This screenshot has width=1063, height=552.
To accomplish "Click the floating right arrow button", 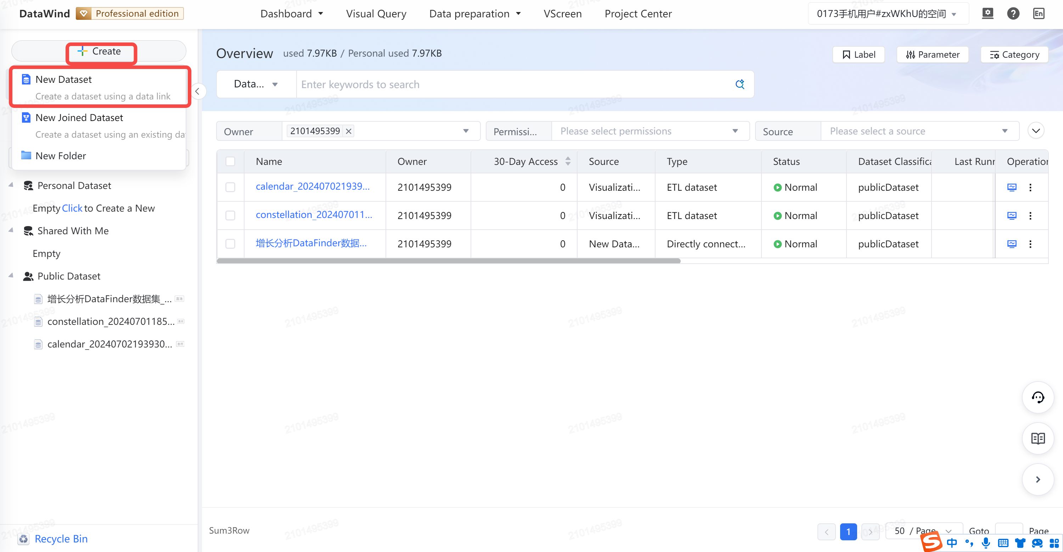I will 1038,479.
